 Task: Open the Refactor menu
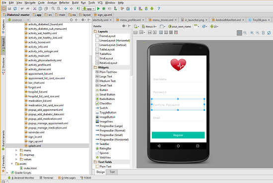click(x=64, y=2)
